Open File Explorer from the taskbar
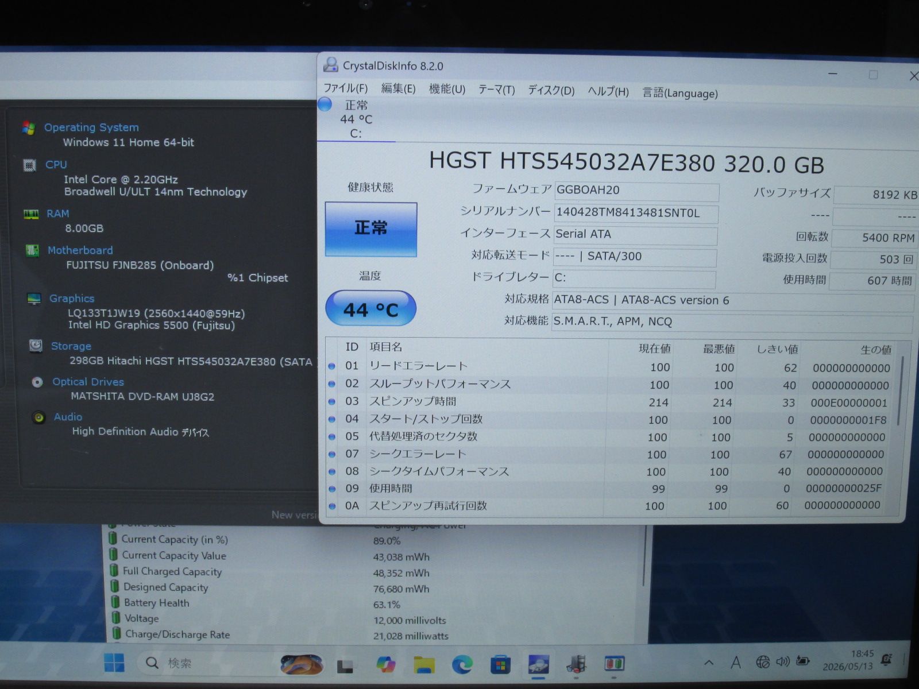This screenshot has height=689, width=919. click(x=424, y=664)
